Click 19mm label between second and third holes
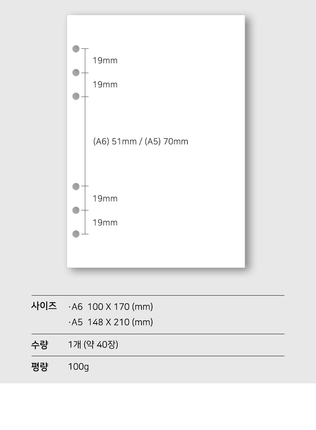The width and height of the screenshot is (316, 430). pyautogui.click(x=105, y=85)
